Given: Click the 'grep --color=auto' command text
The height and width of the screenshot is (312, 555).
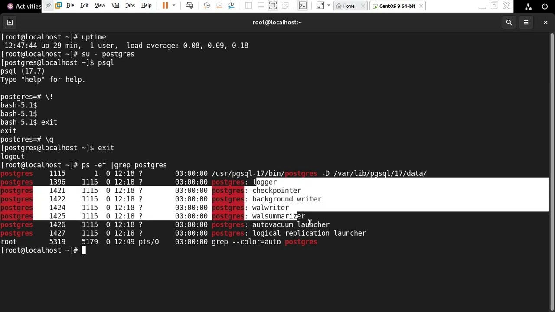Looking at the screenshot, I should tap(246, 242).
